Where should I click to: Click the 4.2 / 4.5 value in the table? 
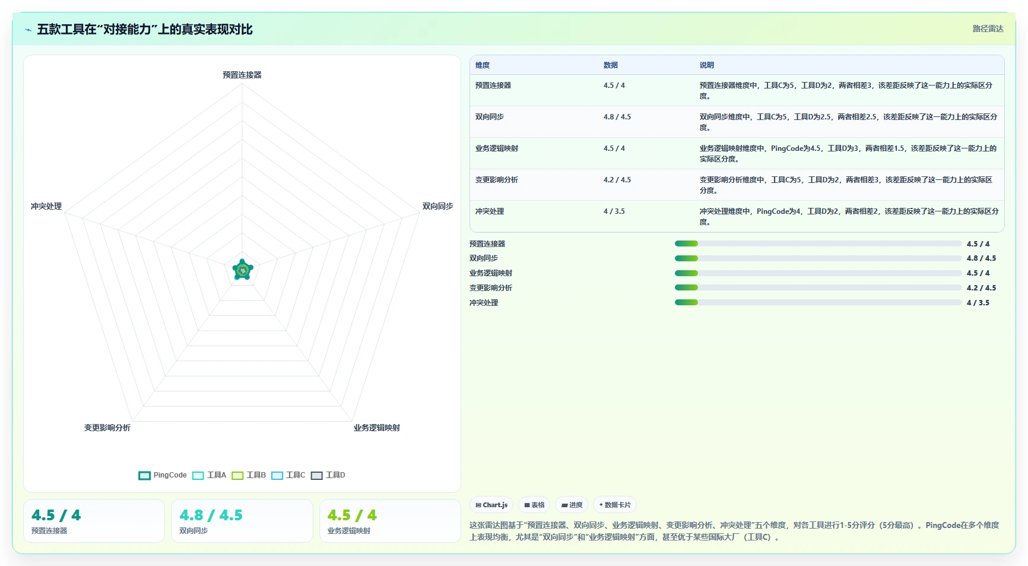coord(617,180)
